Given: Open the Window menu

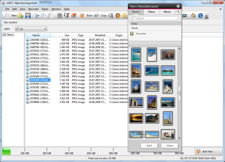Looking at the screenshot, I should click(x=56, y=9).
